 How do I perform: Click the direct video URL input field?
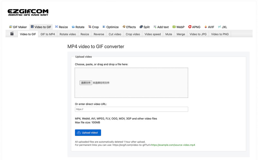(x=131, y=109)
